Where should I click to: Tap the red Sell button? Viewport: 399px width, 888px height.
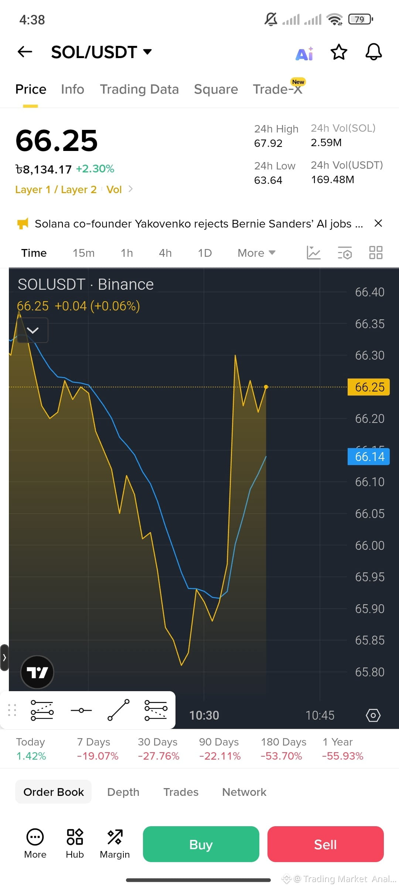[325, 844]
